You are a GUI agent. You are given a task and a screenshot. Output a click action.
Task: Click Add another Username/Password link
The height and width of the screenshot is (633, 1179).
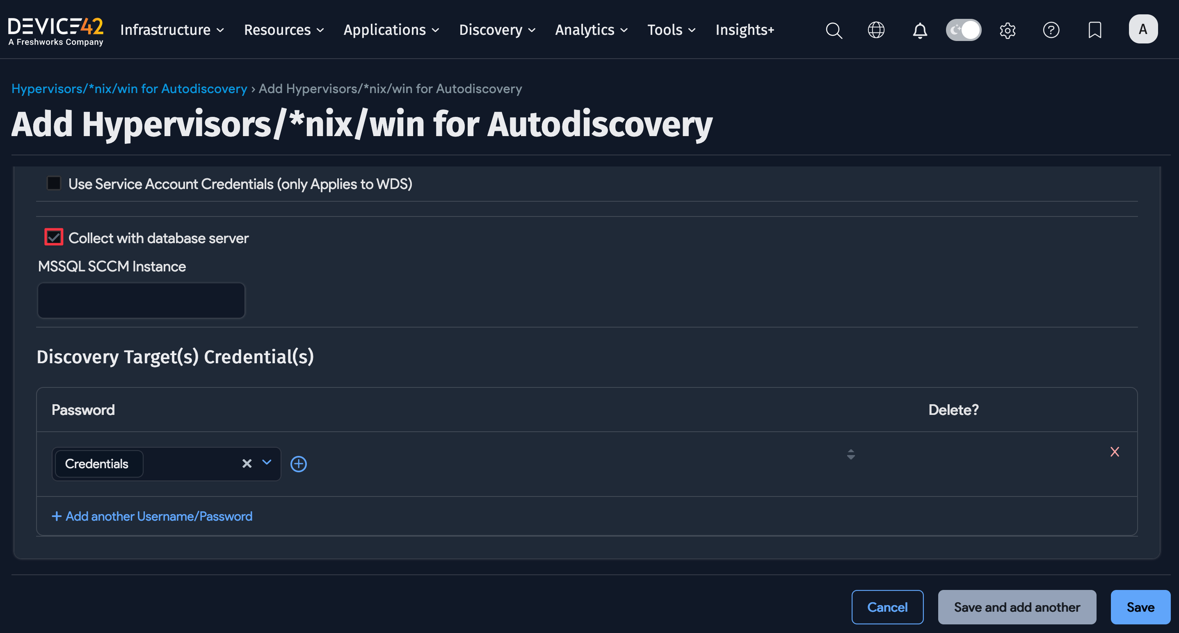pos(152,517)
